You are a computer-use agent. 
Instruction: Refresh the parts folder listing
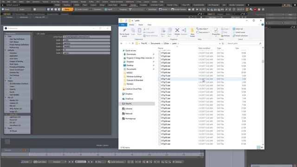pos(223,44)
